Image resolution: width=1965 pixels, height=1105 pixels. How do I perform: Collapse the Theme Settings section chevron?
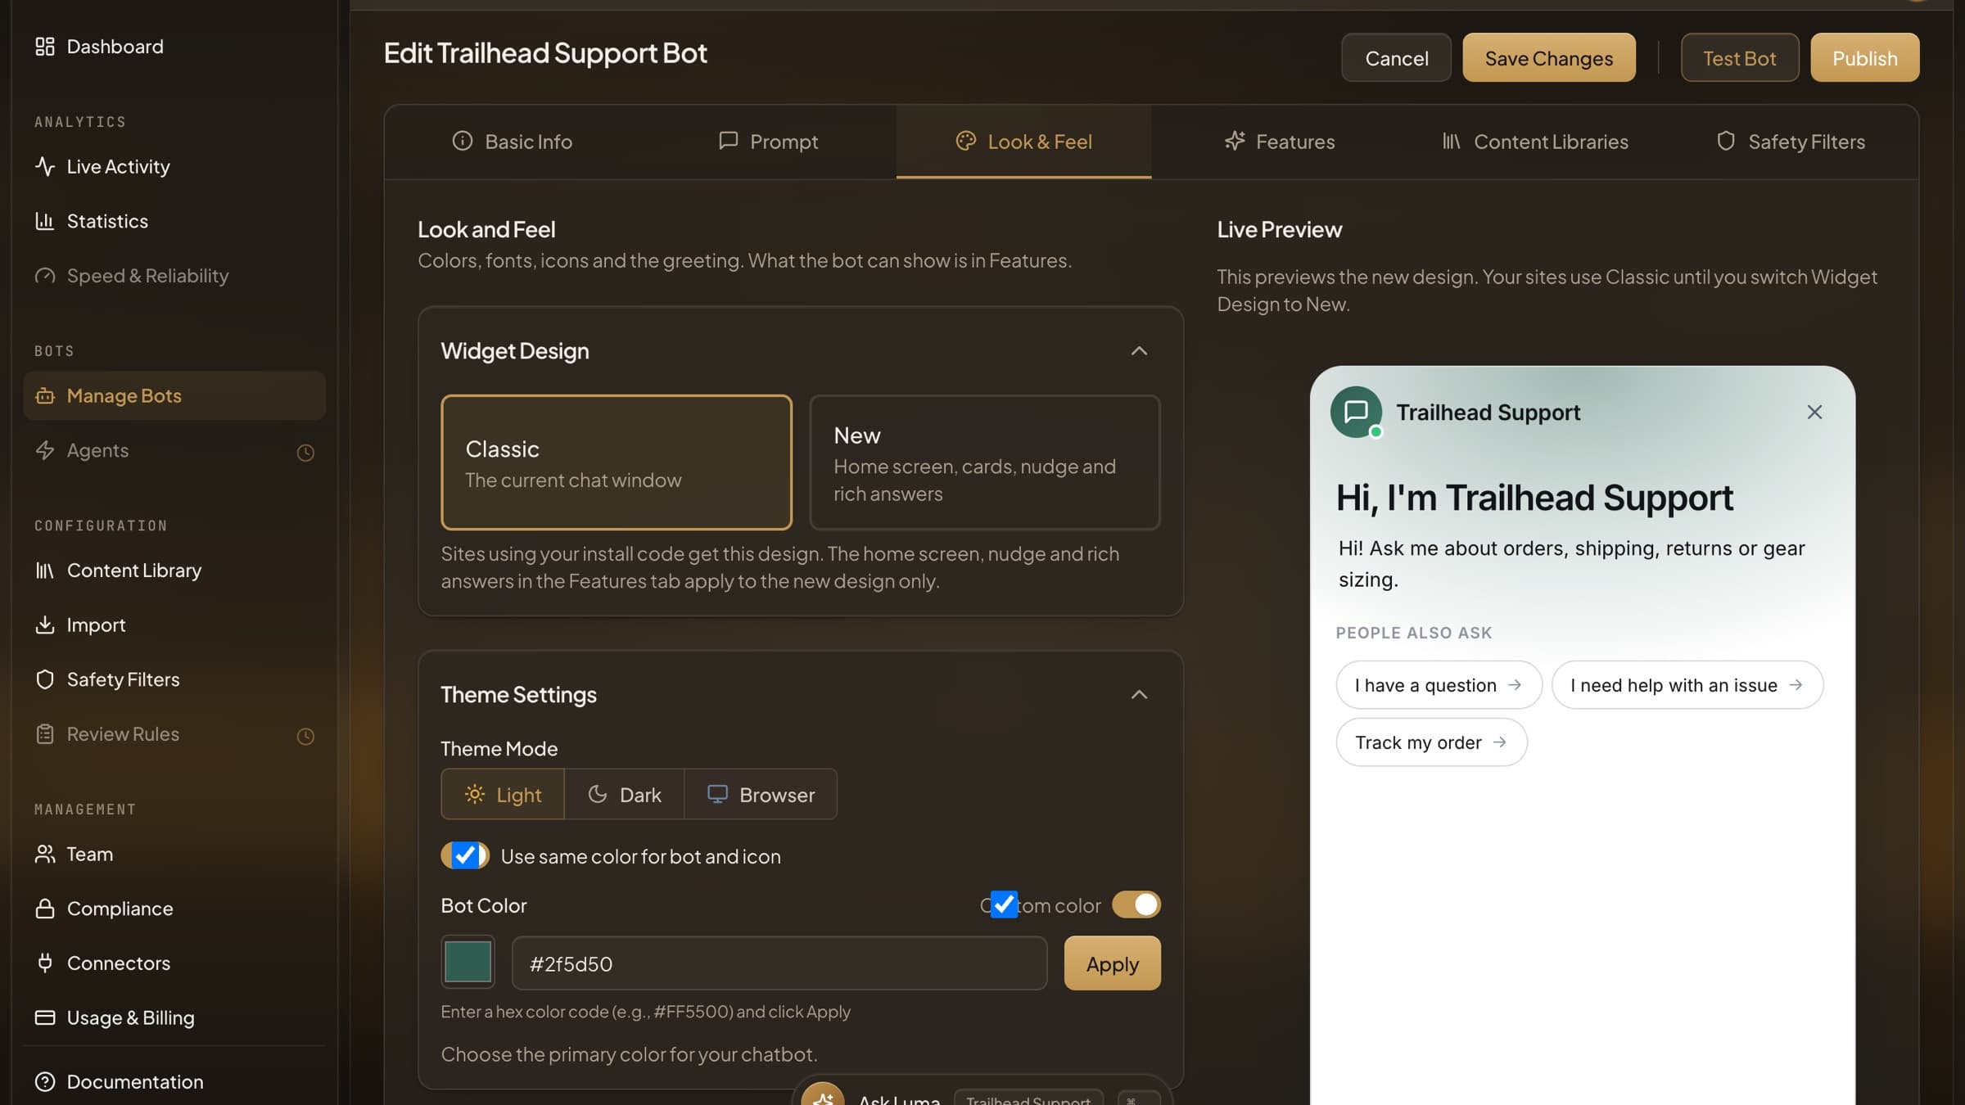click(x=1139, y=695)
